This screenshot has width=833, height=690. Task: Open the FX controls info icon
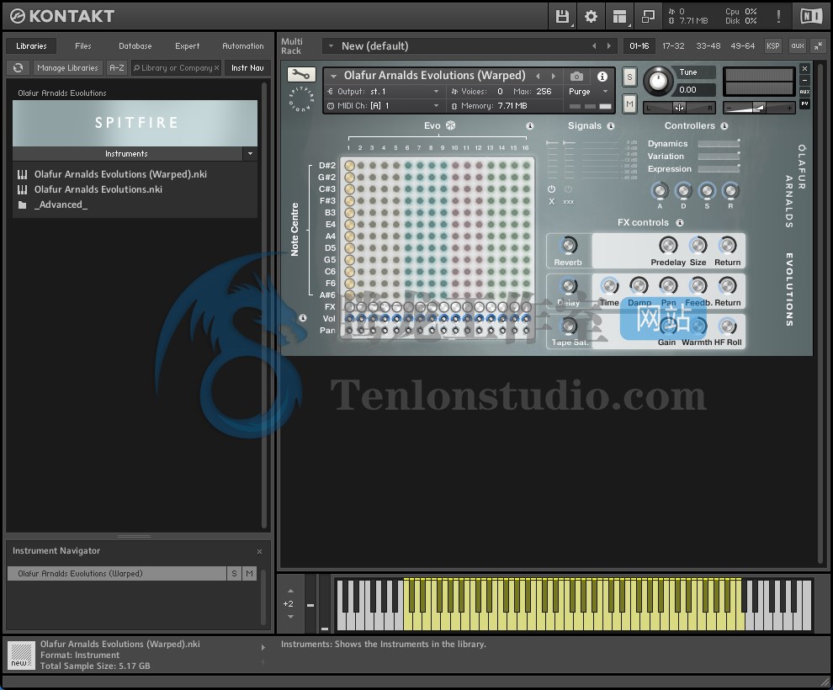click(x=680, y=222)
